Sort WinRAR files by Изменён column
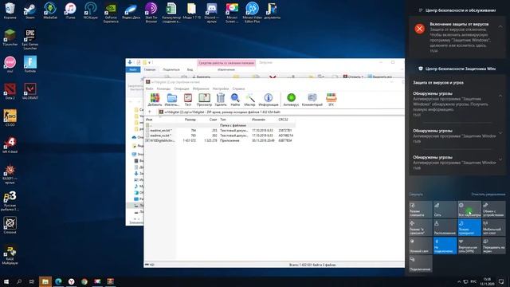The image size is (510, 287). (258, 120)
